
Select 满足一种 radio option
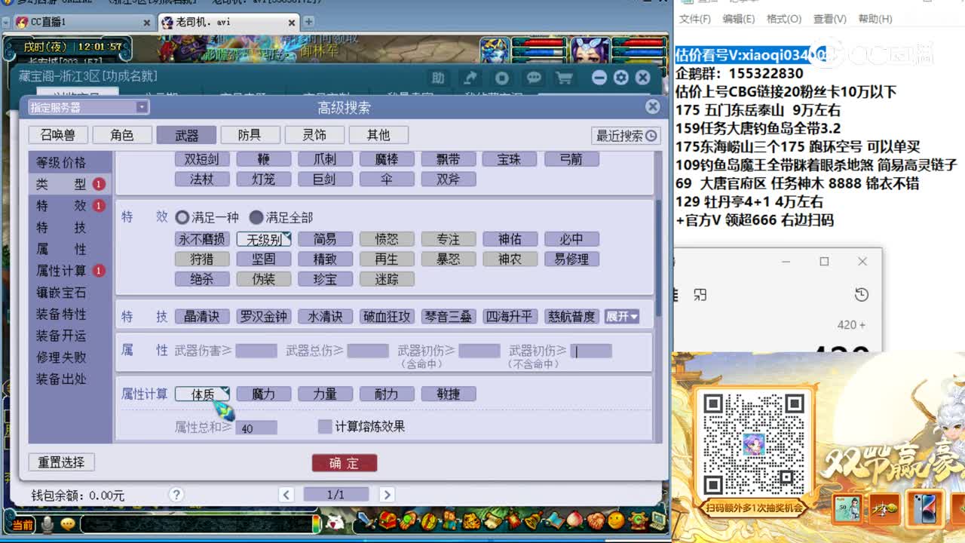click(182, 217)
